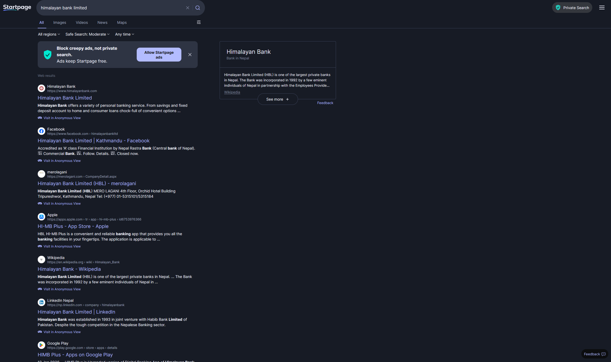Switch to the Videos tab
Viewport: 611px width, 362px height.
pos(82,22)
